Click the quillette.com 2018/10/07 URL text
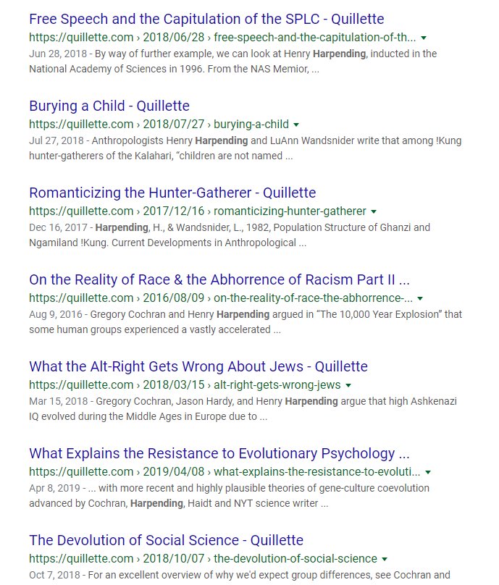 click(203, 559)
